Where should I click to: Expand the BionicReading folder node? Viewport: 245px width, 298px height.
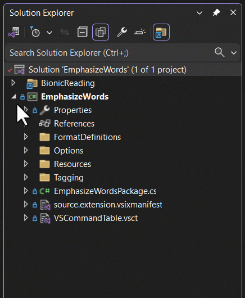(13, 83)
